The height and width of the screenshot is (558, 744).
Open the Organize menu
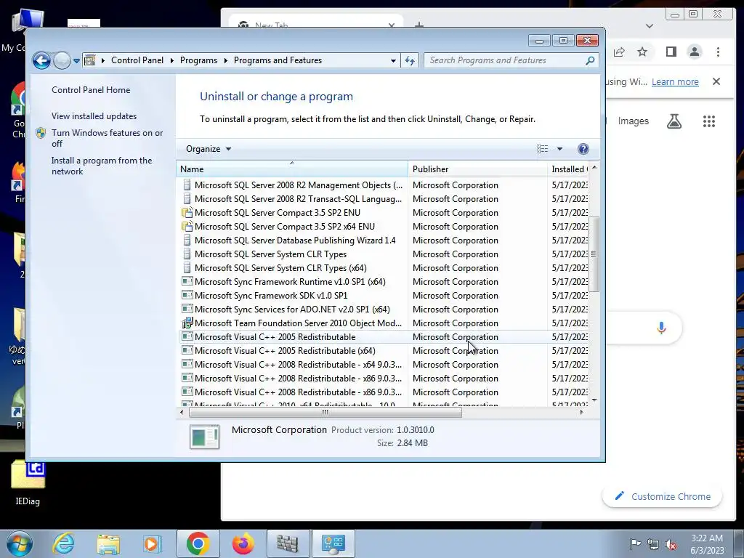click(209, 149)
